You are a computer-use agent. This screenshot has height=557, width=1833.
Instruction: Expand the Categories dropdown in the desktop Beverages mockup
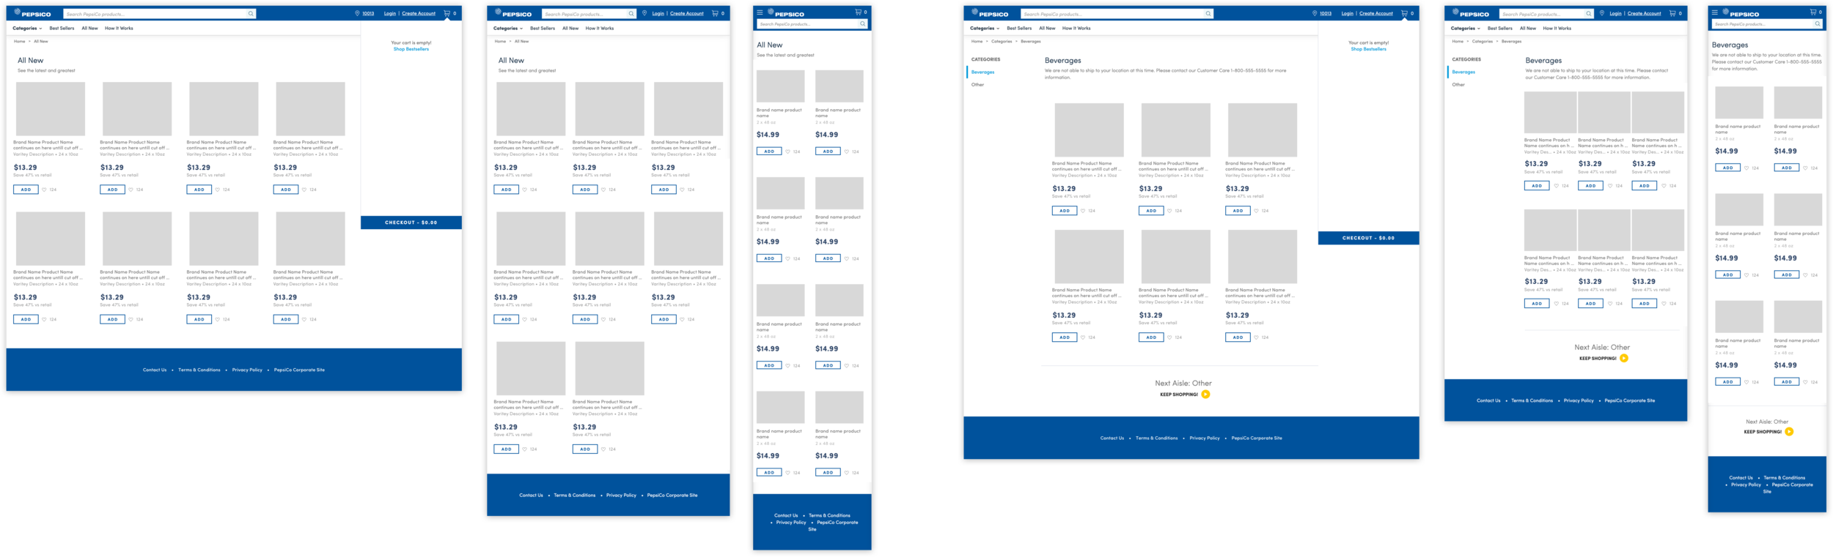click(985, 29)
